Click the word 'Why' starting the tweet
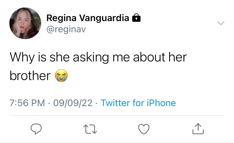This screenshot has height=143, width=234. click(22, 57)
